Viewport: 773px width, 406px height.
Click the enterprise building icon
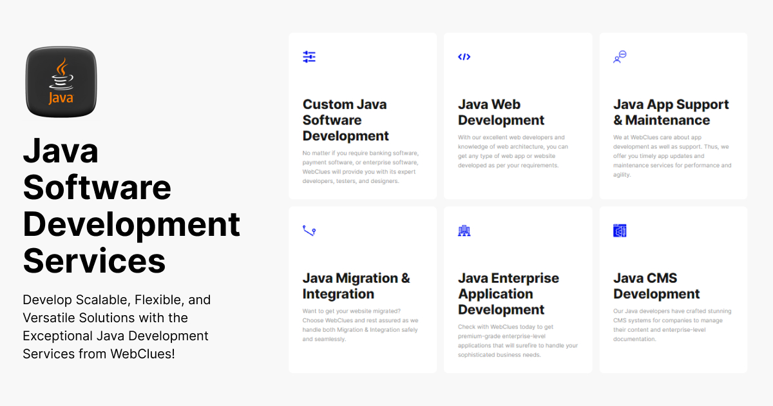point(464,231)
